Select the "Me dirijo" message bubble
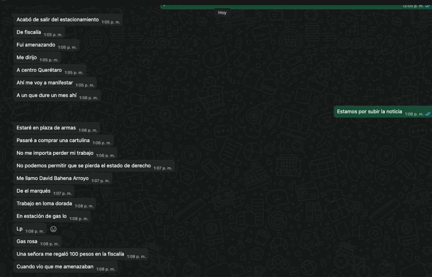The height and width of the screenshot is (277, 432). (27, 58)
